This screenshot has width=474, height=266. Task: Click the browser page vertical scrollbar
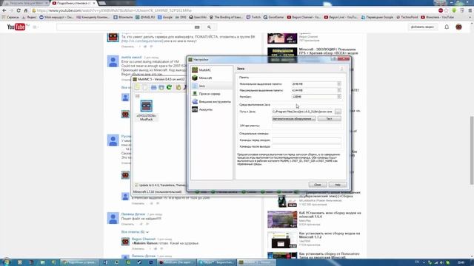pos(472,150)
